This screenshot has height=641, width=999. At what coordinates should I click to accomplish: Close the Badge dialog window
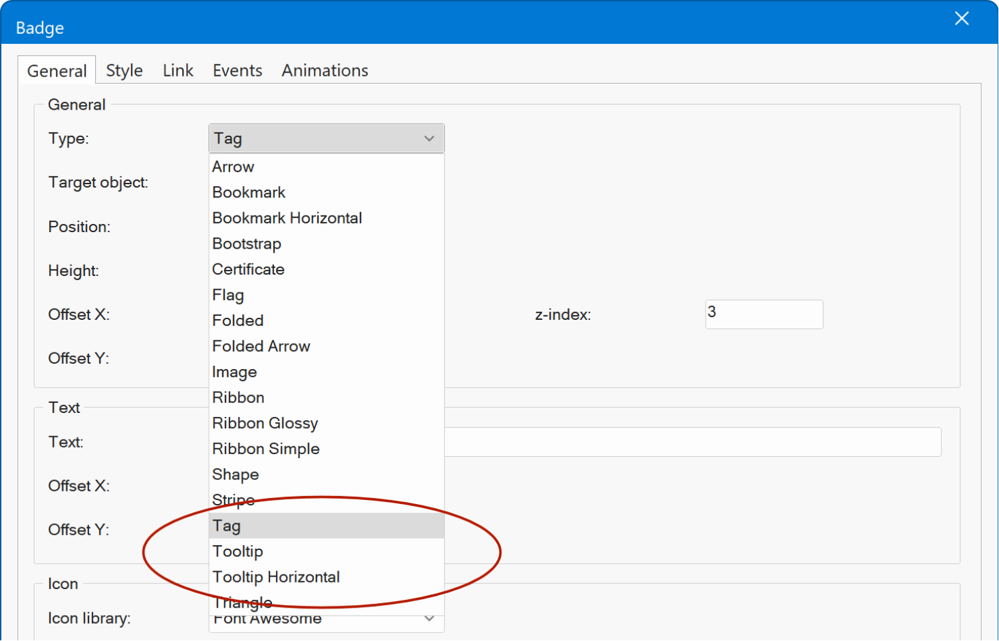coord(961,19)
